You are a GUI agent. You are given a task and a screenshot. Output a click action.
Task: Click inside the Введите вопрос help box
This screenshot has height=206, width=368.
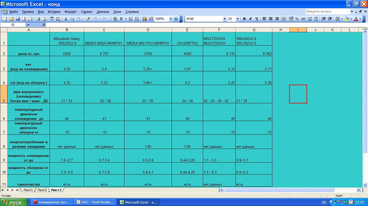tap(328, 12)
